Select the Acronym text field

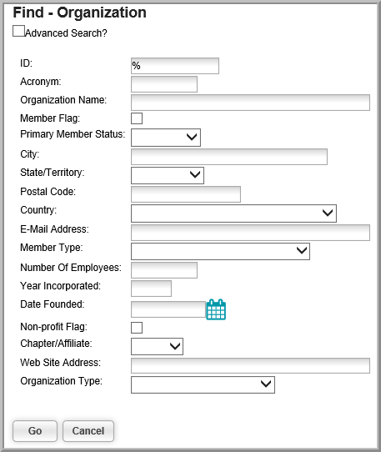click(x=164, y=84)
